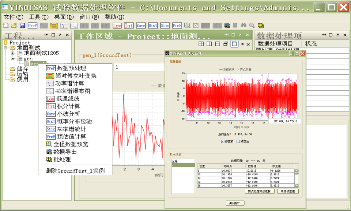Click the Int integration toolbar icon
The image size is (351, 211).
[x=129, y=26]
